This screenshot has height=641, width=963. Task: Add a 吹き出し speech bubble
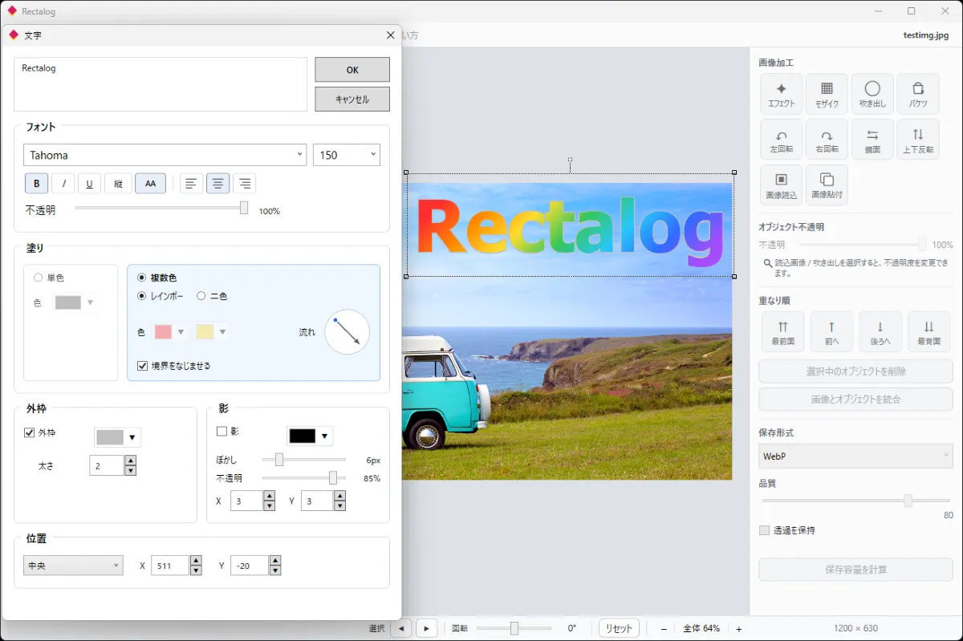[x=872, y=95]
